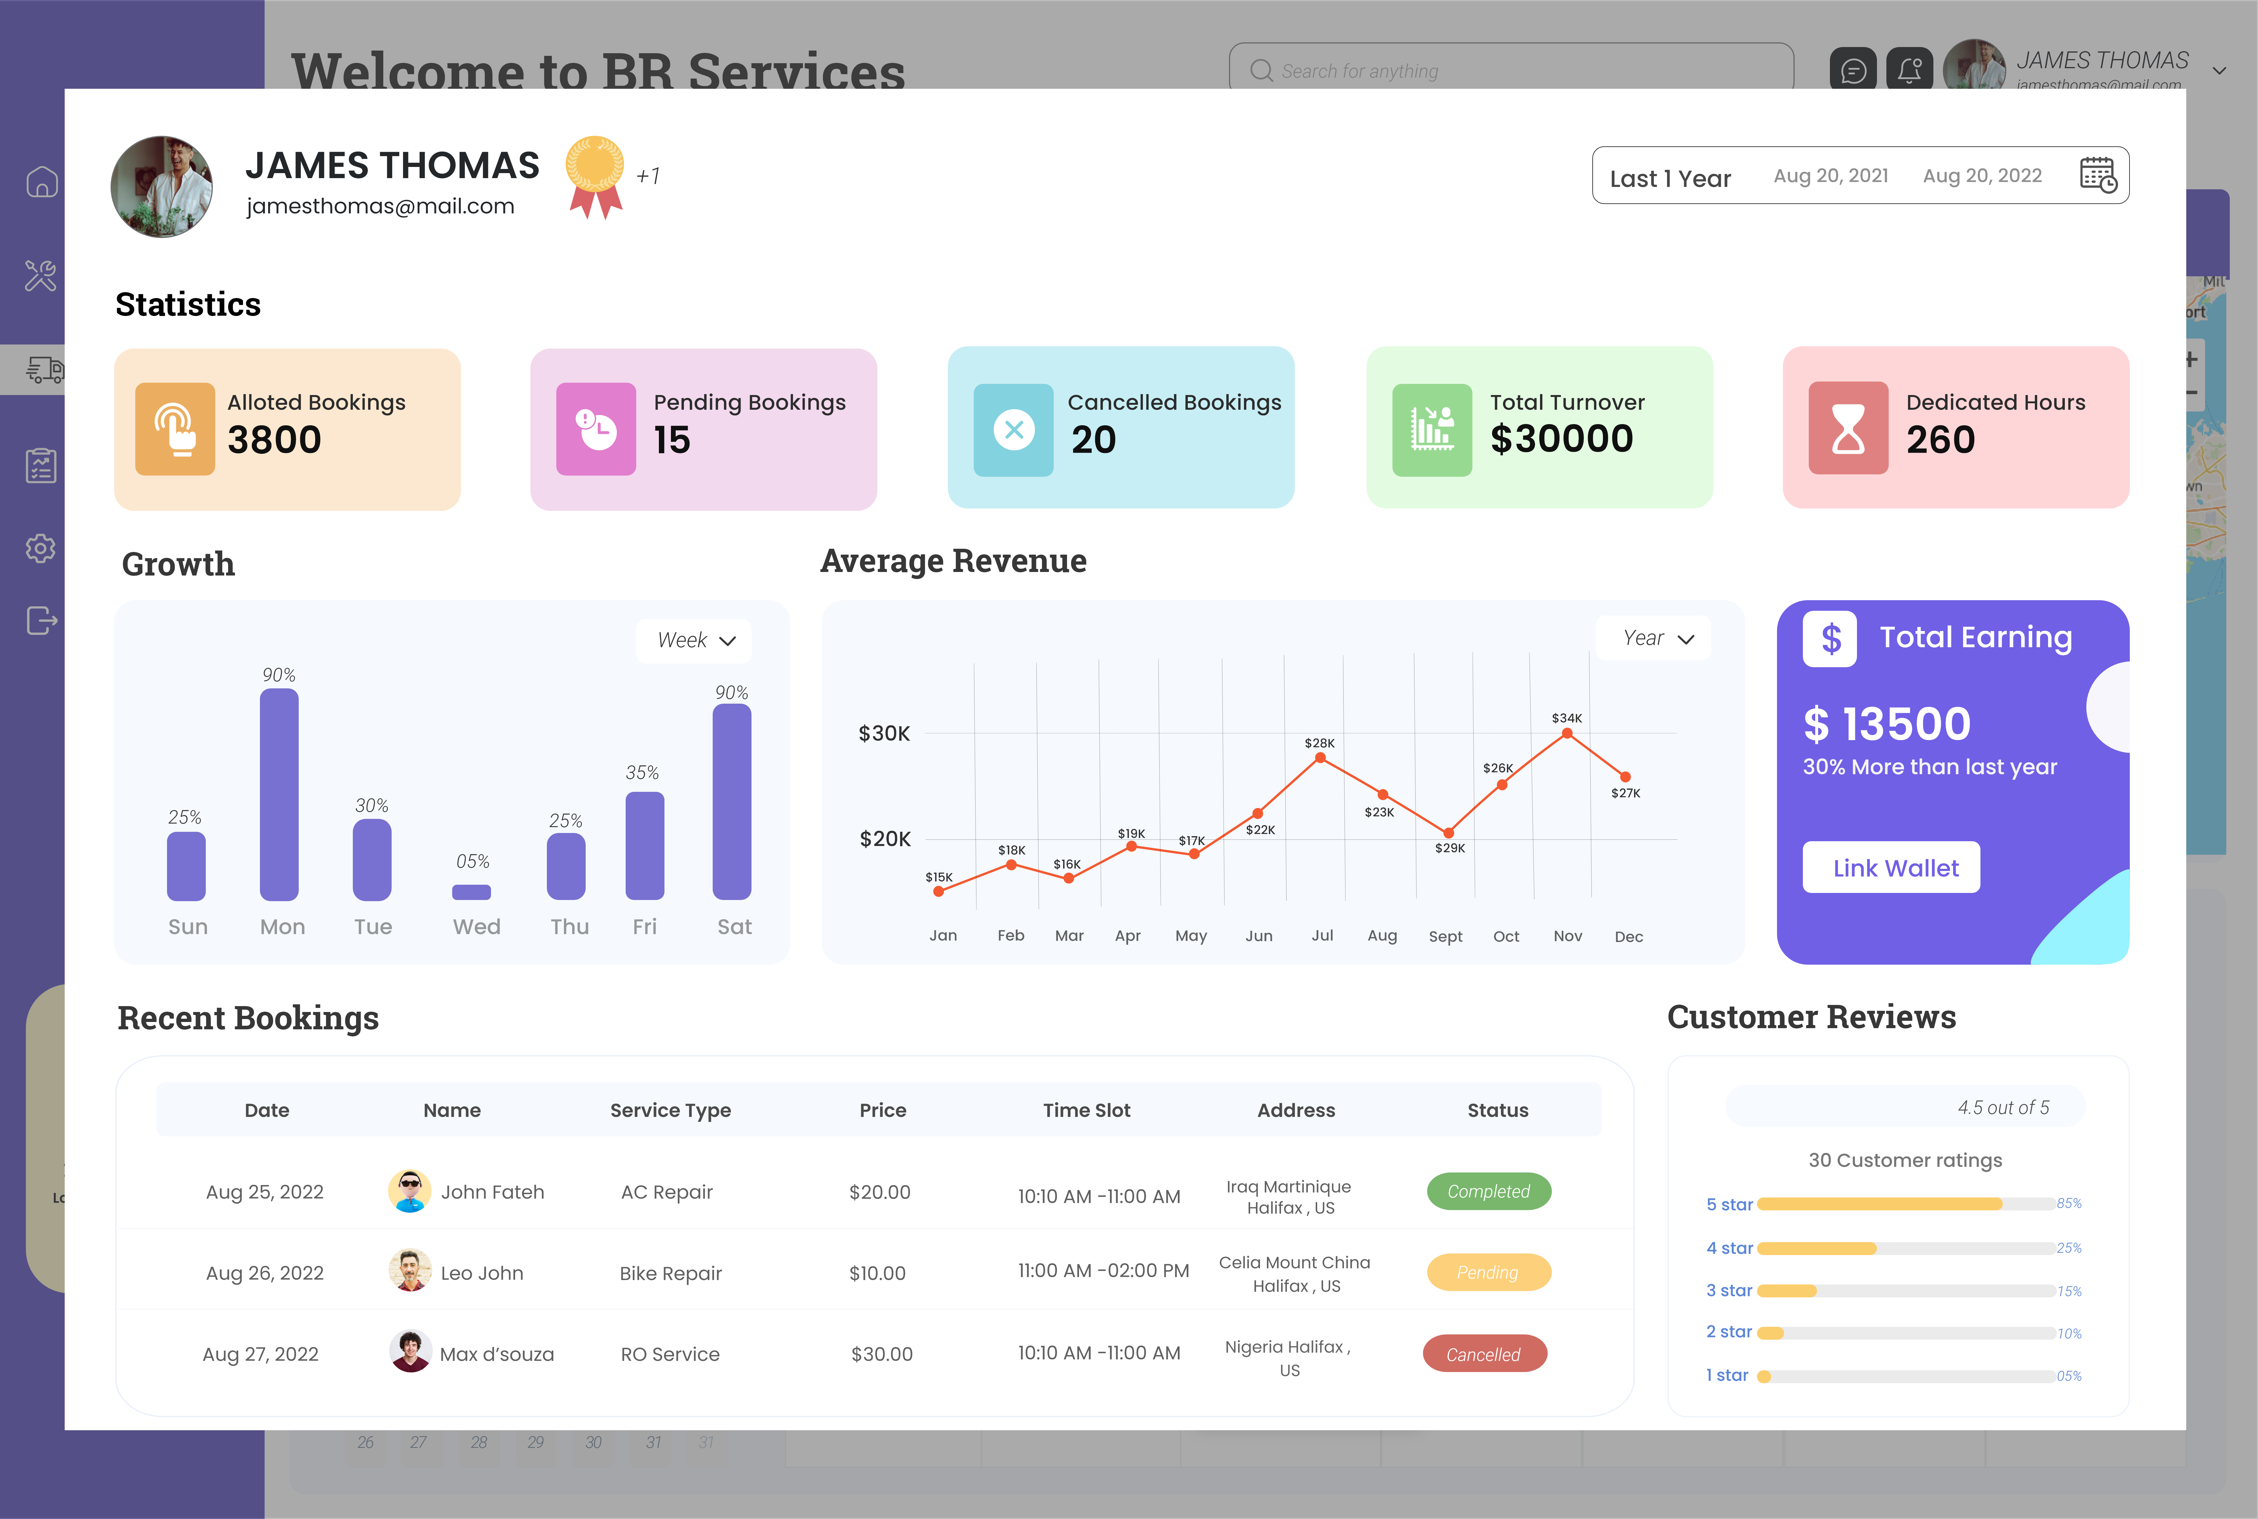
Task: Open the Home icon in sidebar
Action: 42,182
